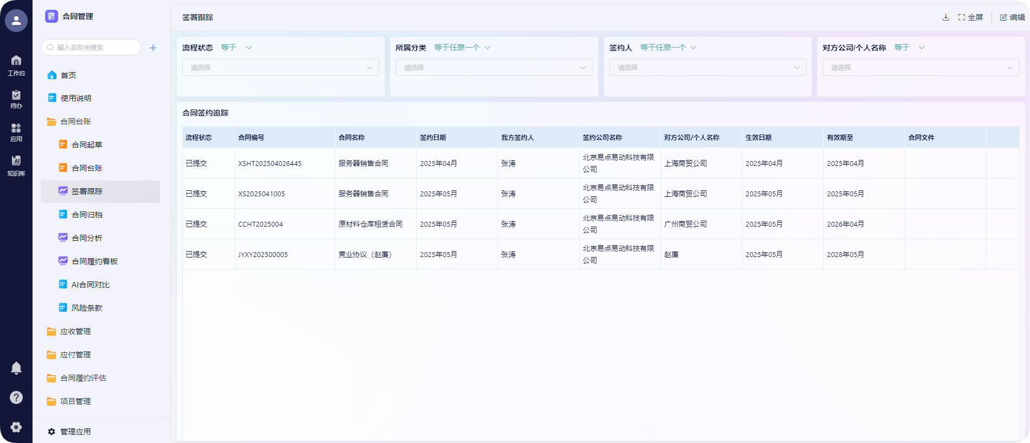The width and height of the screenshot is (1030, 443).
Task: Click the plus icon beside search
Action: (153, 48)
